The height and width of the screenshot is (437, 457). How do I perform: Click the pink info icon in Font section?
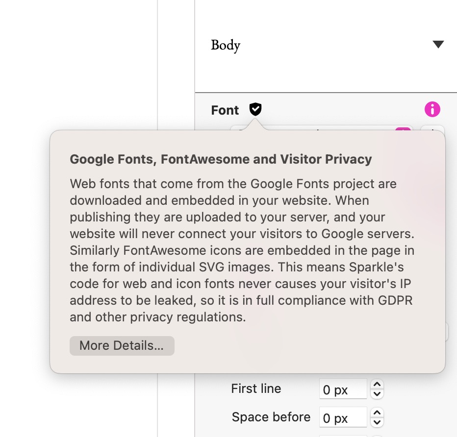click(x=432, y=109)
